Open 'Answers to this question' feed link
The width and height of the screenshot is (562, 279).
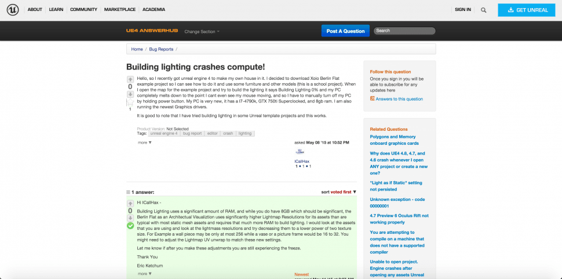[x=399, y=99]
